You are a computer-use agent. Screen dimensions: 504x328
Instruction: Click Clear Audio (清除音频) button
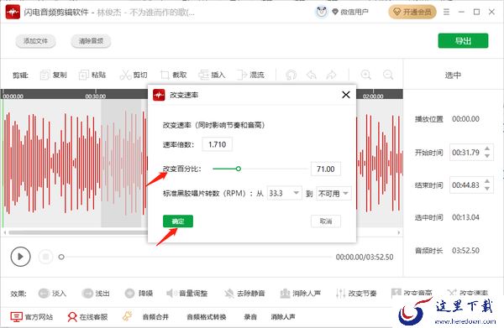[91, 41]
